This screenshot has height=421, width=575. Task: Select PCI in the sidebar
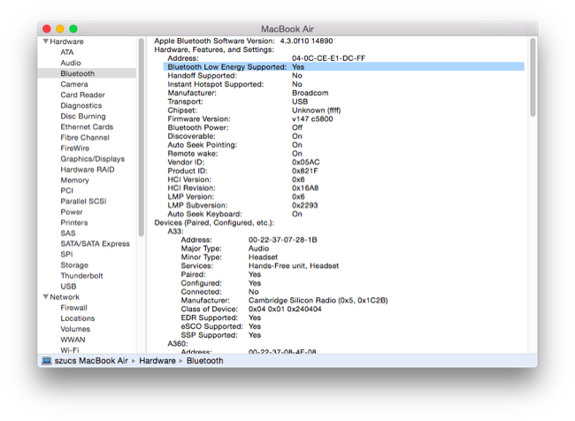pos(66,190)
